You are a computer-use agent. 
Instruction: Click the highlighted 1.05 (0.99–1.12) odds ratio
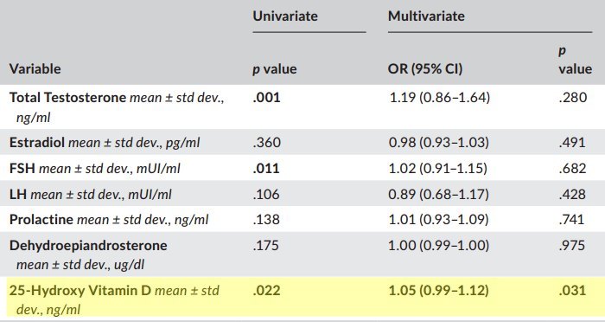point(438,290)
